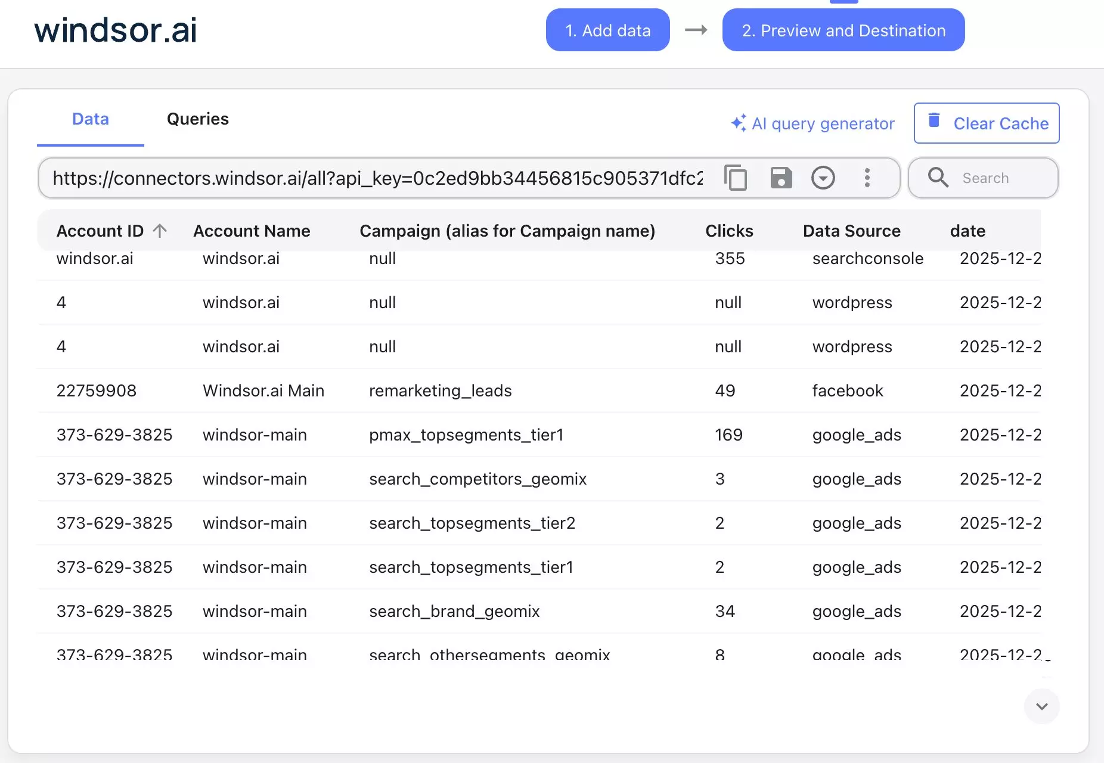Viewport: 1104px width, 763px height.
Task: Sort by the Clicks column header
Action: click(x=729, y=231)
